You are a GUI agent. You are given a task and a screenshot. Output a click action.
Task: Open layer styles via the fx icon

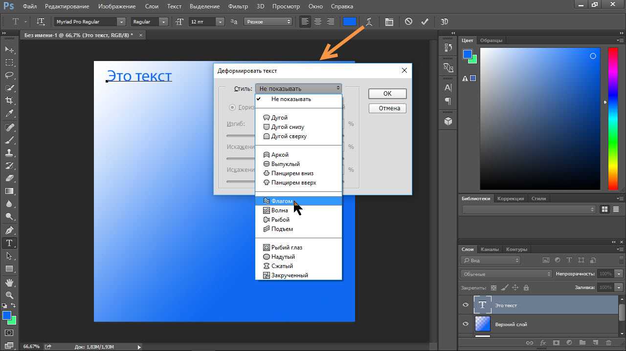tap(543, 342)
